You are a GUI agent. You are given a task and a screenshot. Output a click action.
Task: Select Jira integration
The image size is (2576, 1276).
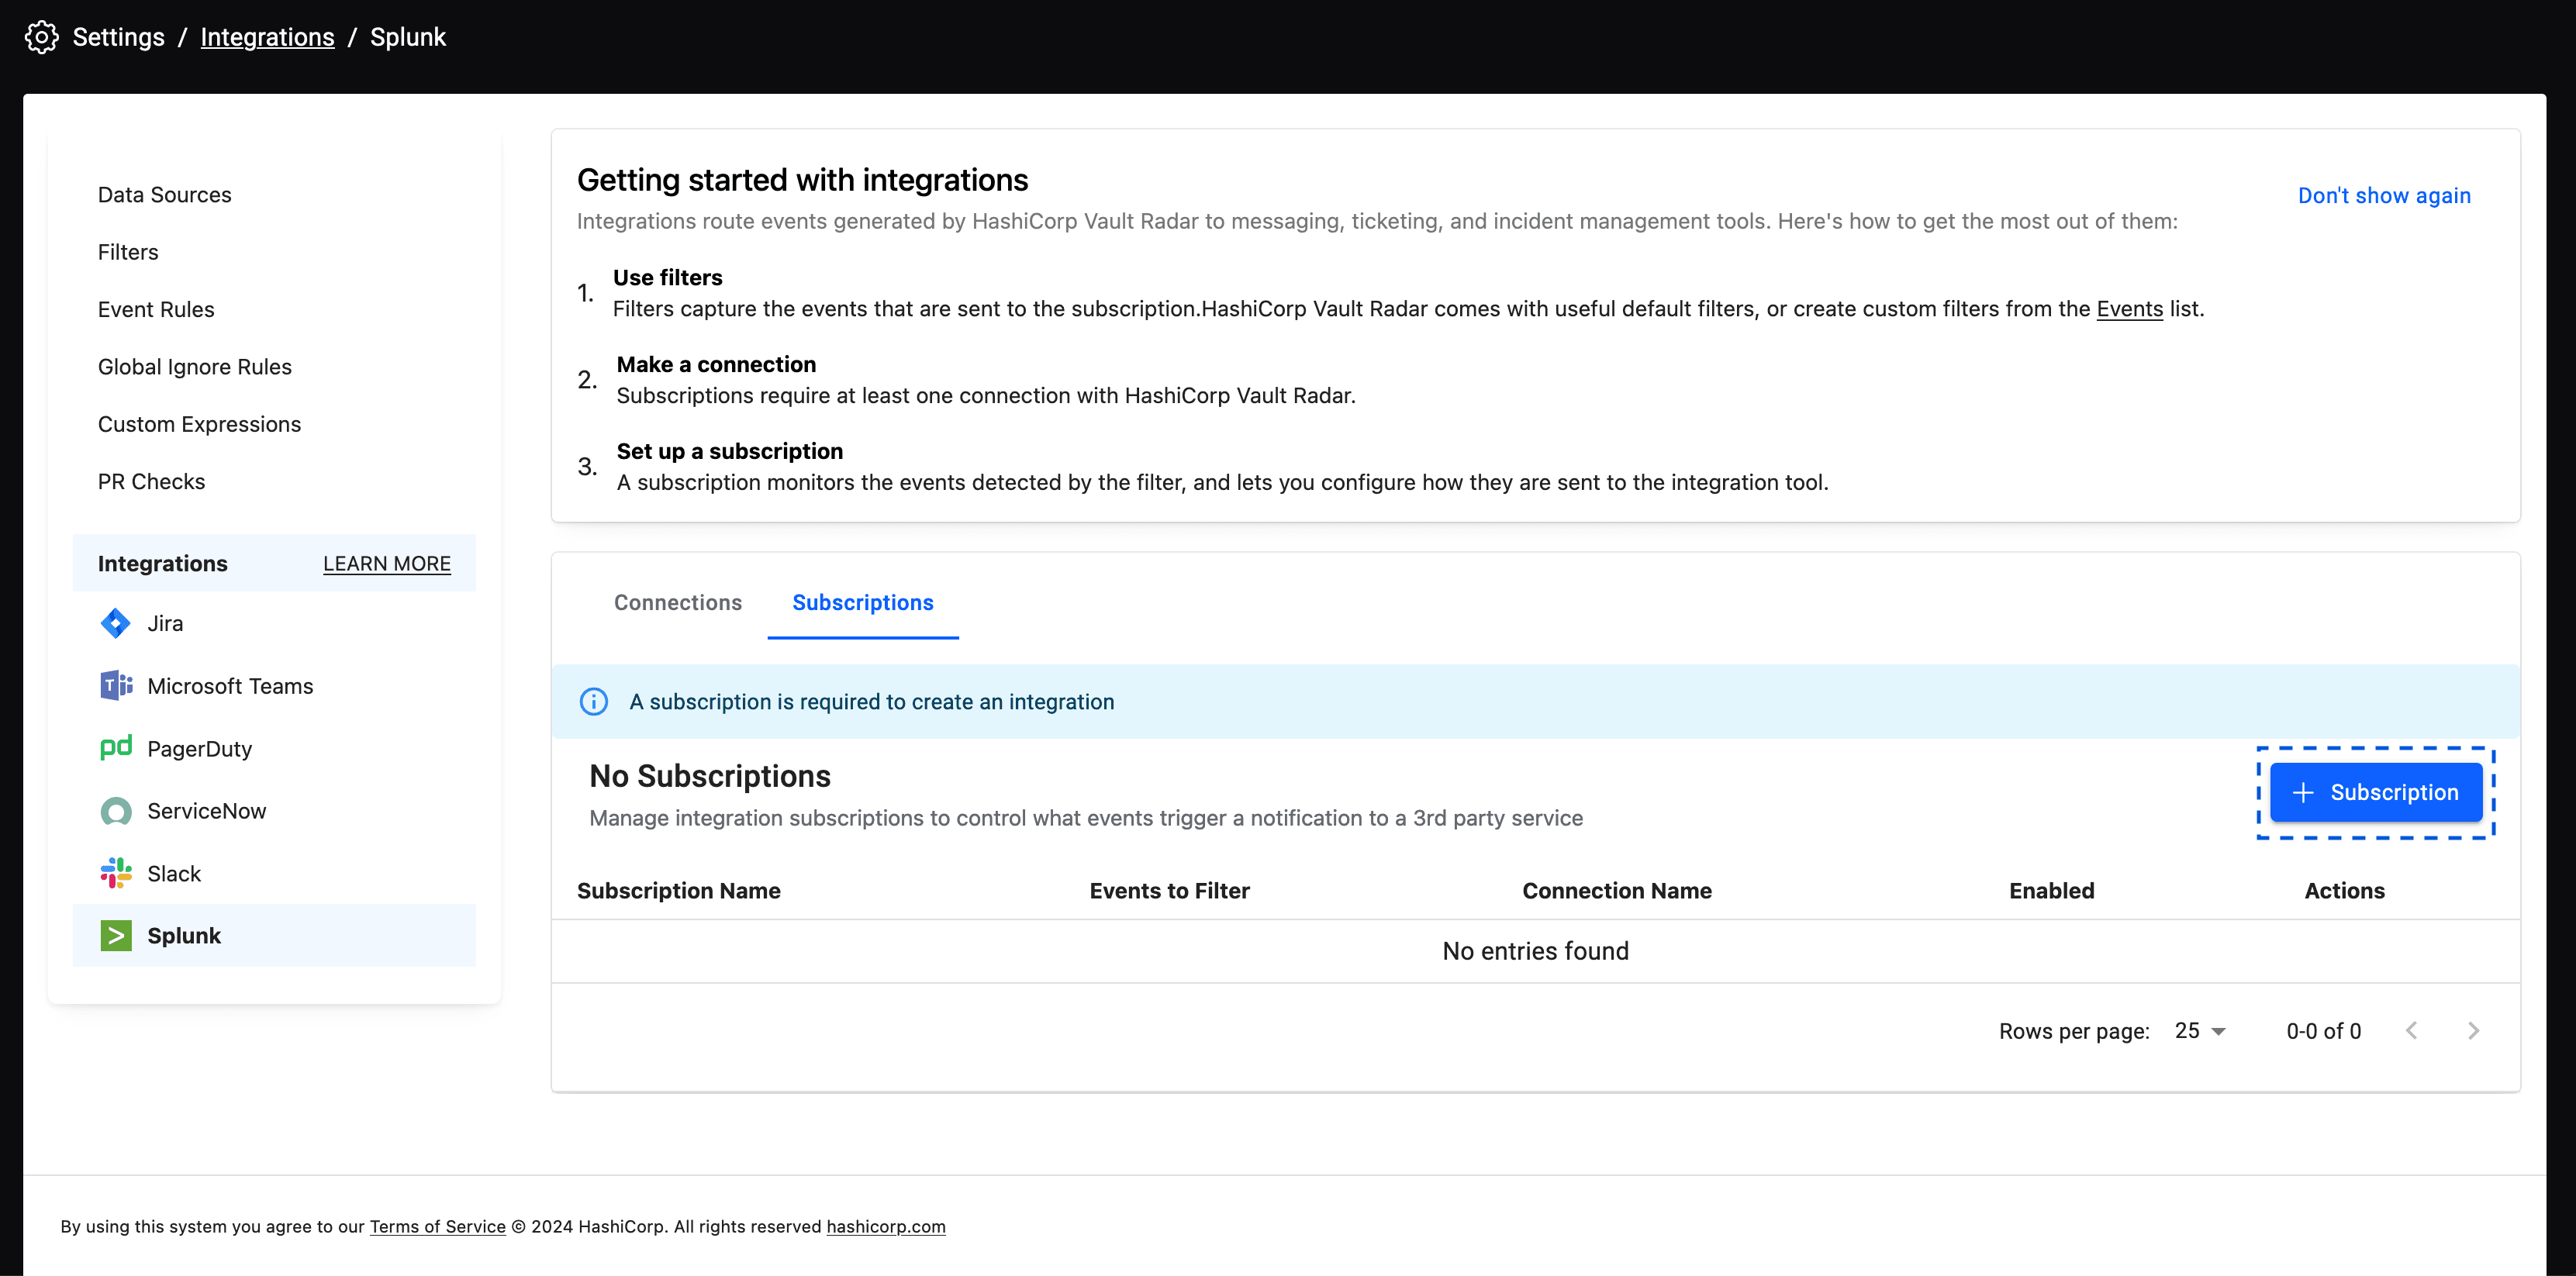click(274, 623)
